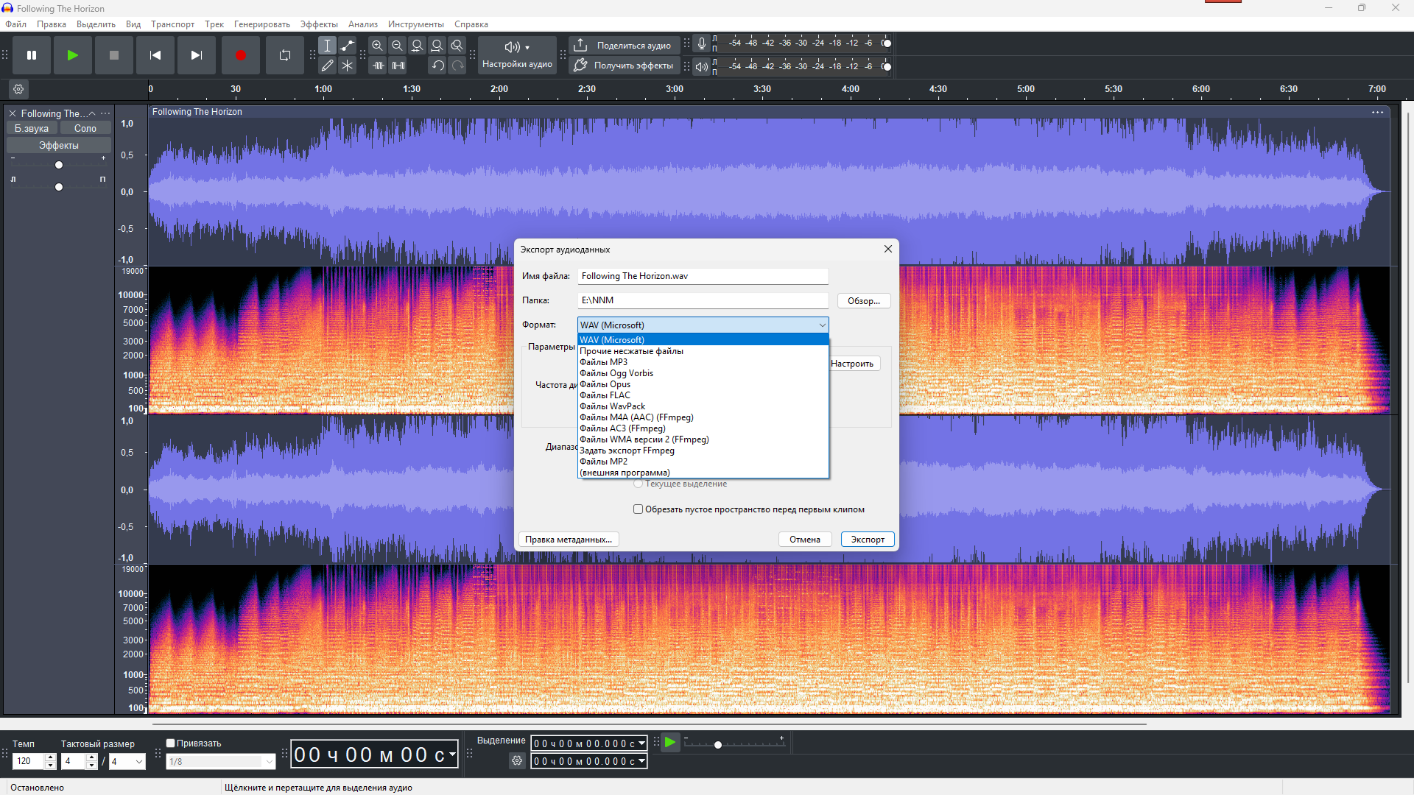Choose Файлы WavPack format option
This screenshot has width=1414, height=795.
click(703, 406)
